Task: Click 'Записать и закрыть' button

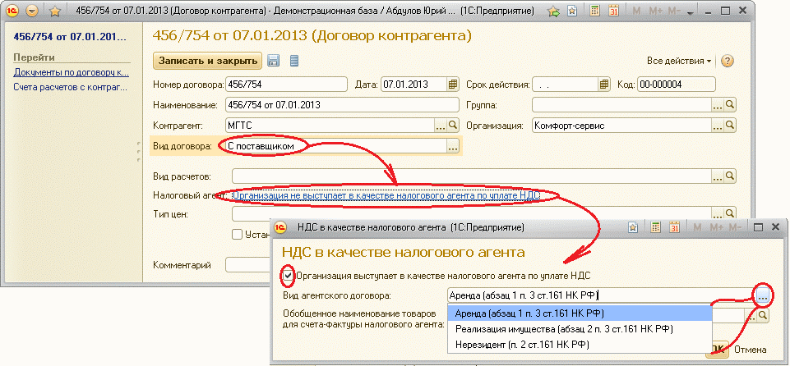Action: [208, 61]
